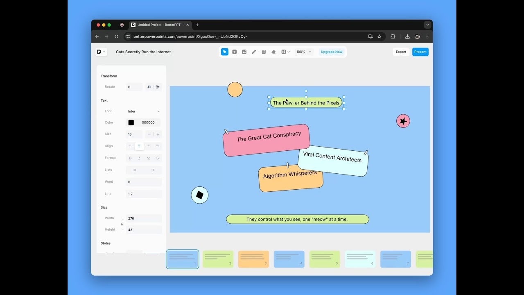Toggle bold text formatting
524x295 pixels.
[x=130, y=158]
